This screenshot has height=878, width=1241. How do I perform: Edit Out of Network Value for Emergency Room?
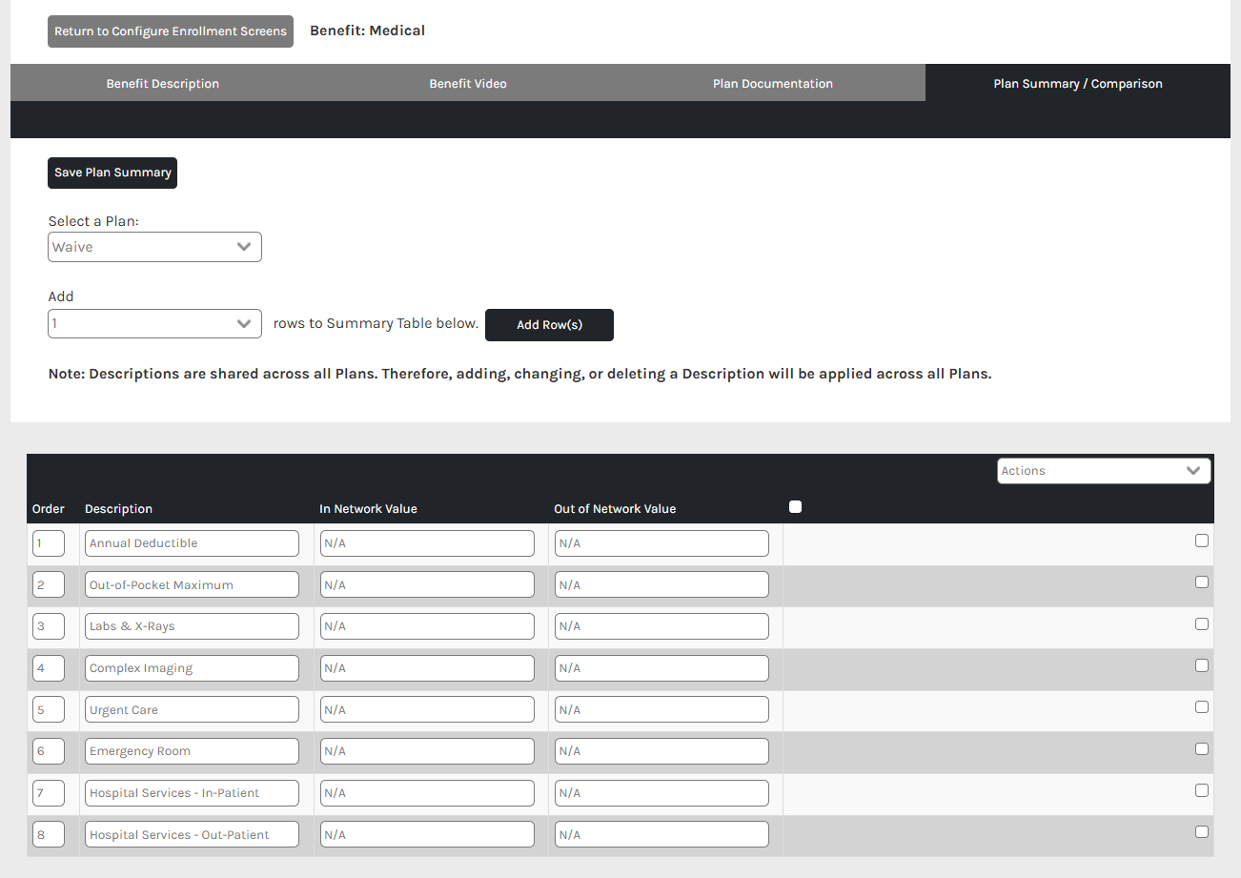click(661, 751)
